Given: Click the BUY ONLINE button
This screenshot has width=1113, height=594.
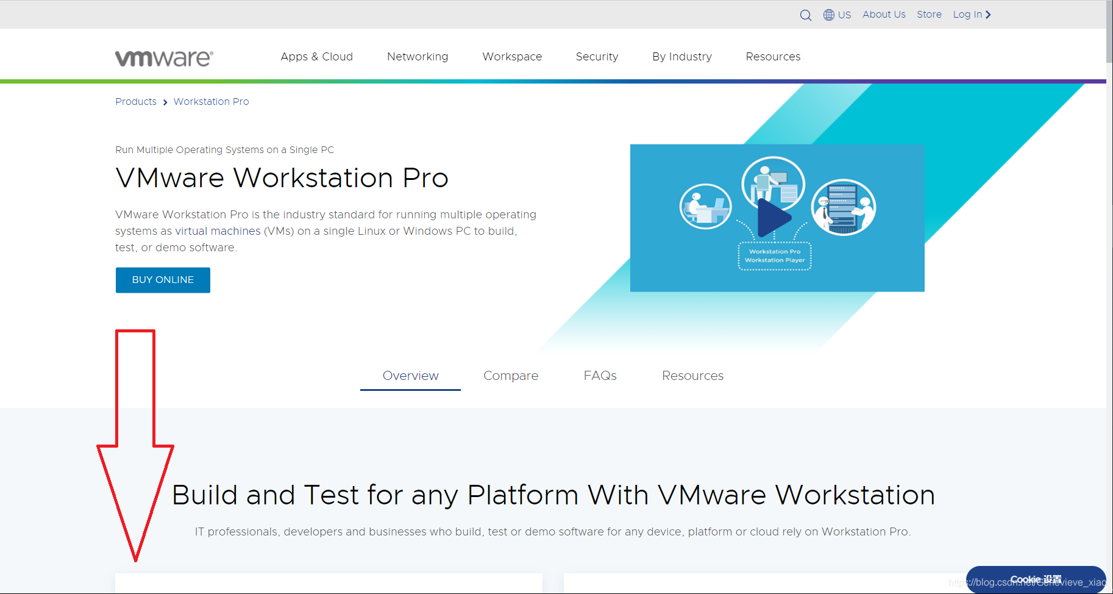Looking at the screenshot, I should click(x=163, y=280).
